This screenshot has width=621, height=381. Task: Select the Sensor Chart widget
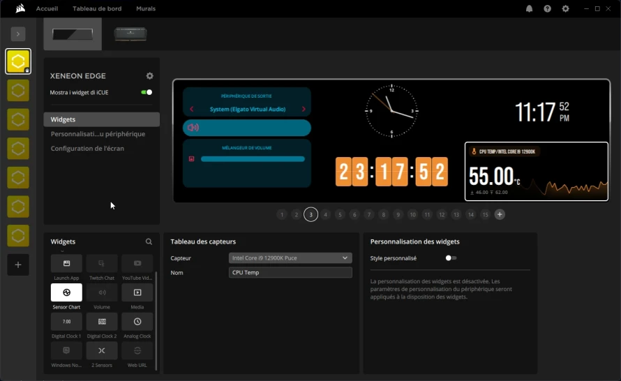[66, 292]
